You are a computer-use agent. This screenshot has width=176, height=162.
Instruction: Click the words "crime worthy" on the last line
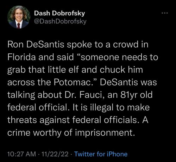(34, 133)
